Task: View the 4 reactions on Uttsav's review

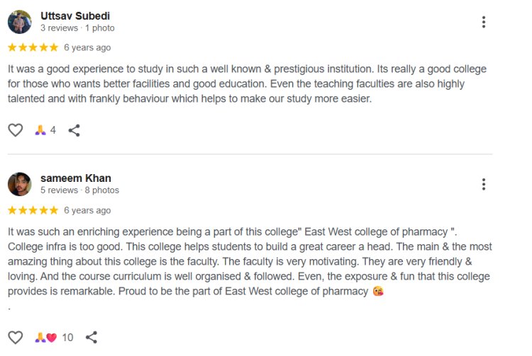Action: pyautogui.click(x=45, y=130)
